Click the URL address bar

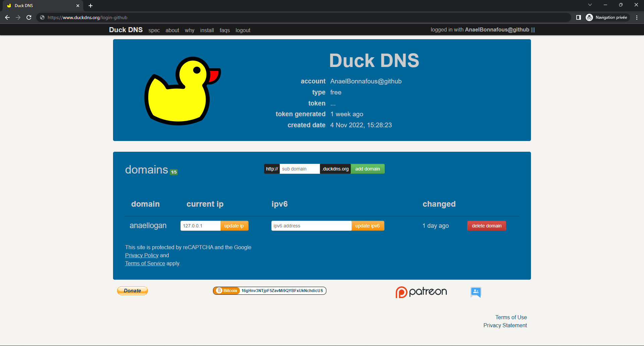tap(304, 17)
